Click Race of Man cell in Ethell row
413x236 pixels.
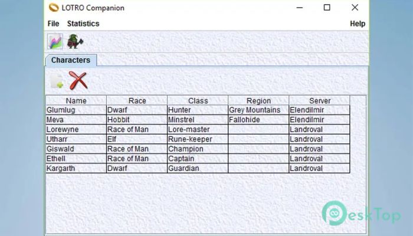point(137,159)
